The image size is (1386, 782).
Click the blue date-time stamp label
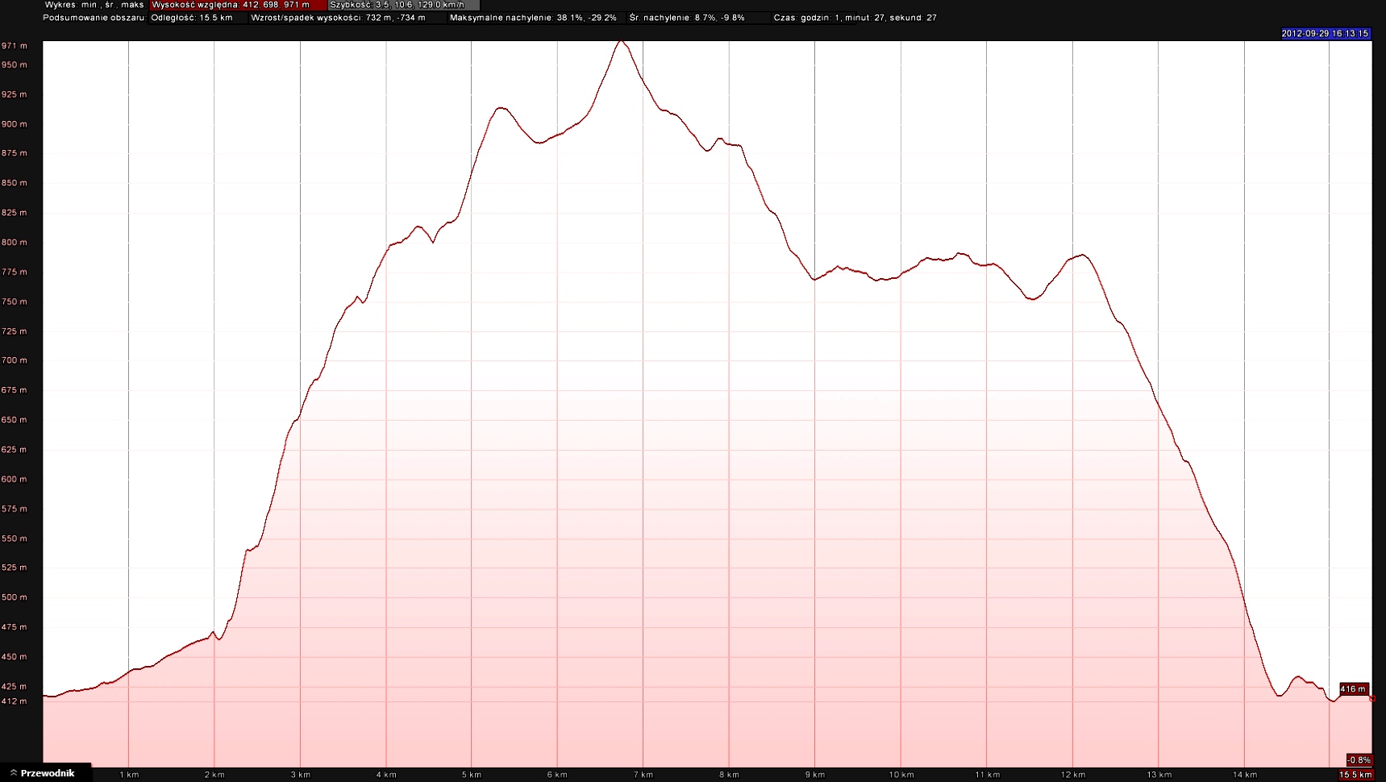click(1325, 34)
